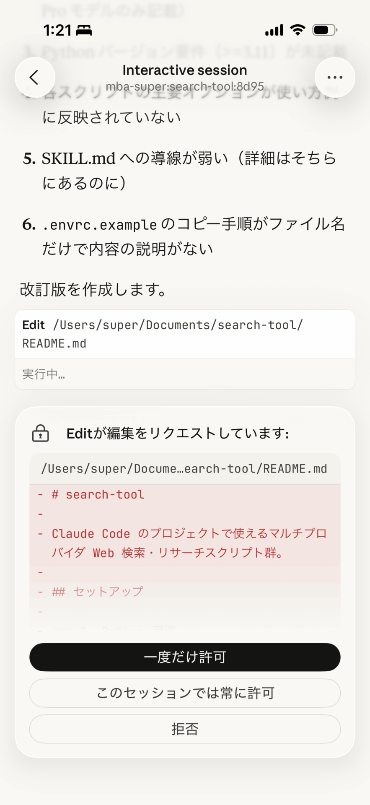
Task: Open the ellipsis options menu
Action: click(334, 77)
